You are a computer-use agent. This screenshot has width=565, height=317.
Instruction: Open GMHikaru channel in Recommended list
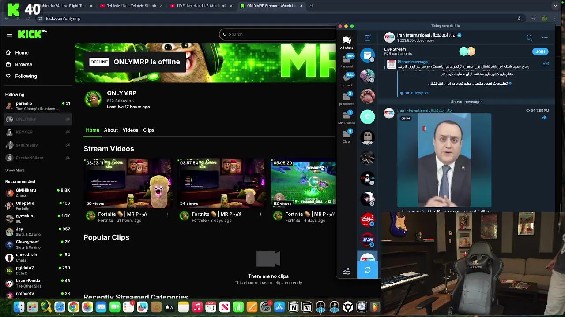click(38, 192)
